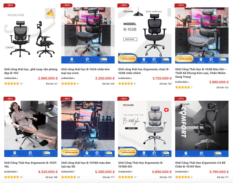Image resolution: width=233 pixels, height=183 pixels.
Task: Click the -49% discount badge
Action: [x=123, y=99]
